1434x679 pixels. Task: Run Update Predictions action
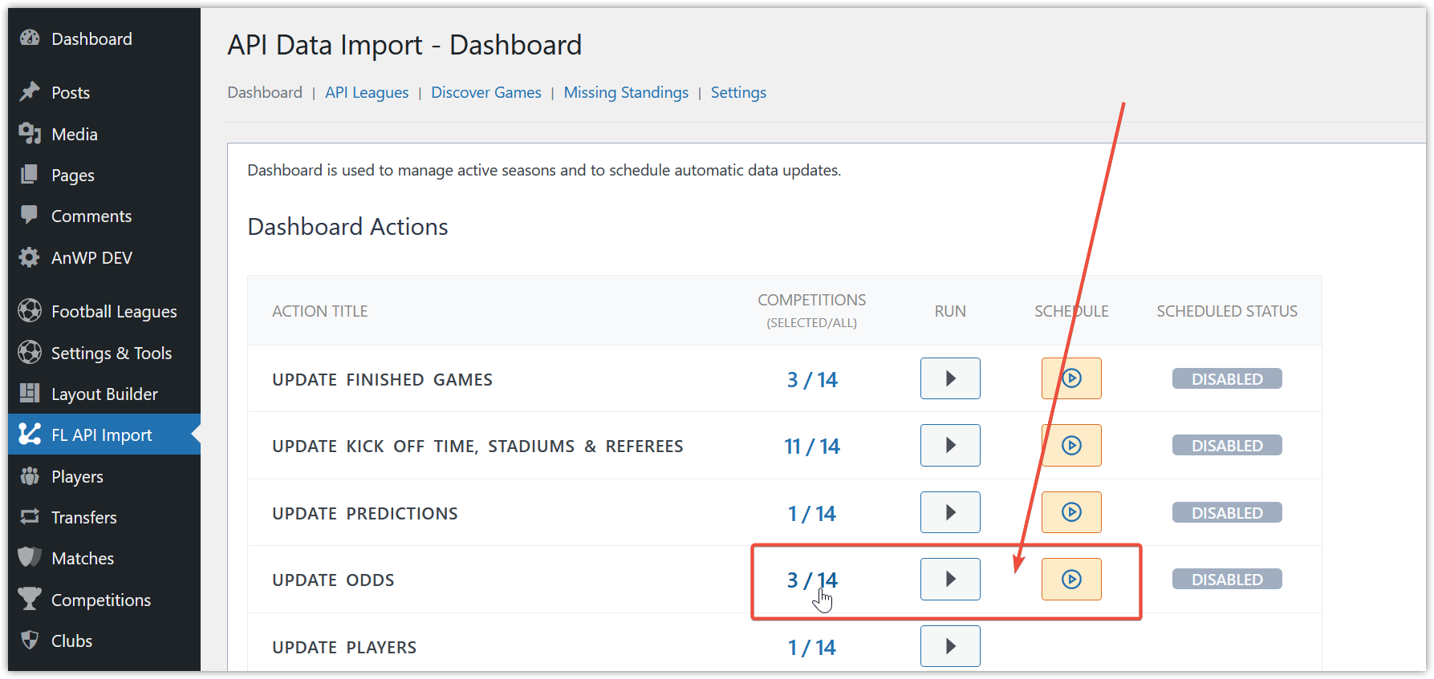click(x=950, y=512)
